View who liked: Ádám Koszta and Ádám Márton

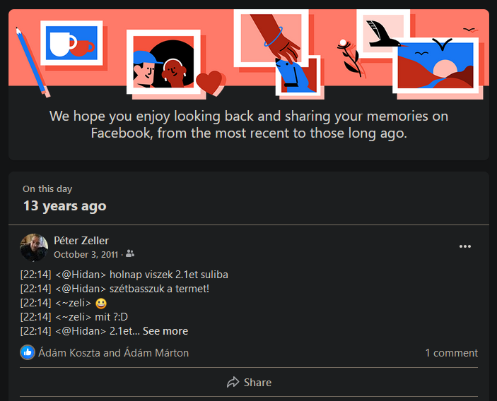[114, 353]
